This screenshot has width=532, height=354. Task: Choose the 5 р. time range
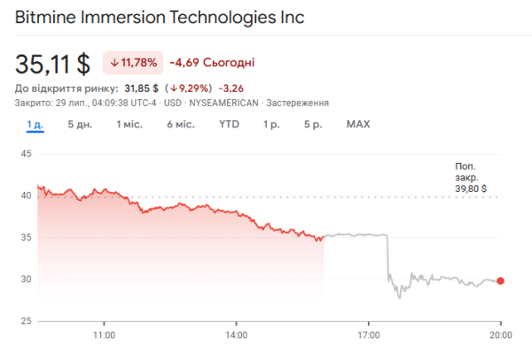pyautogui.click(x=312, y=124)
